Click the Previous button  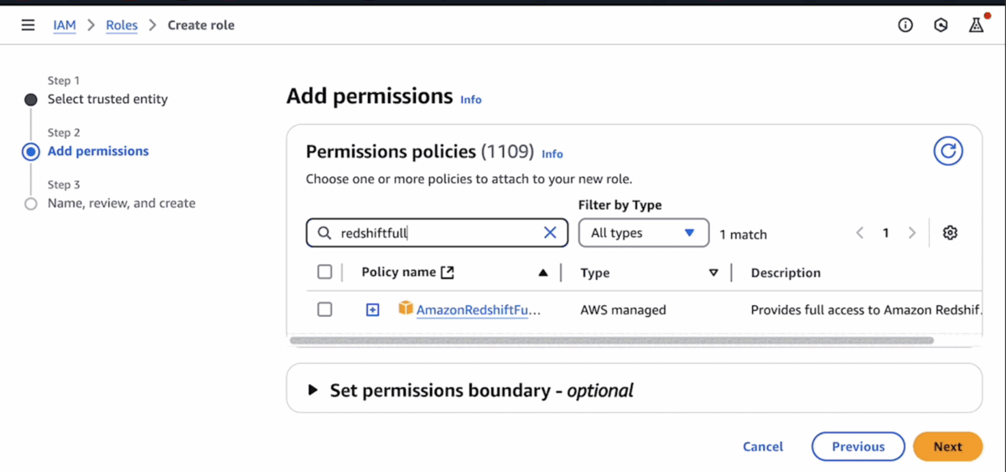858,447
